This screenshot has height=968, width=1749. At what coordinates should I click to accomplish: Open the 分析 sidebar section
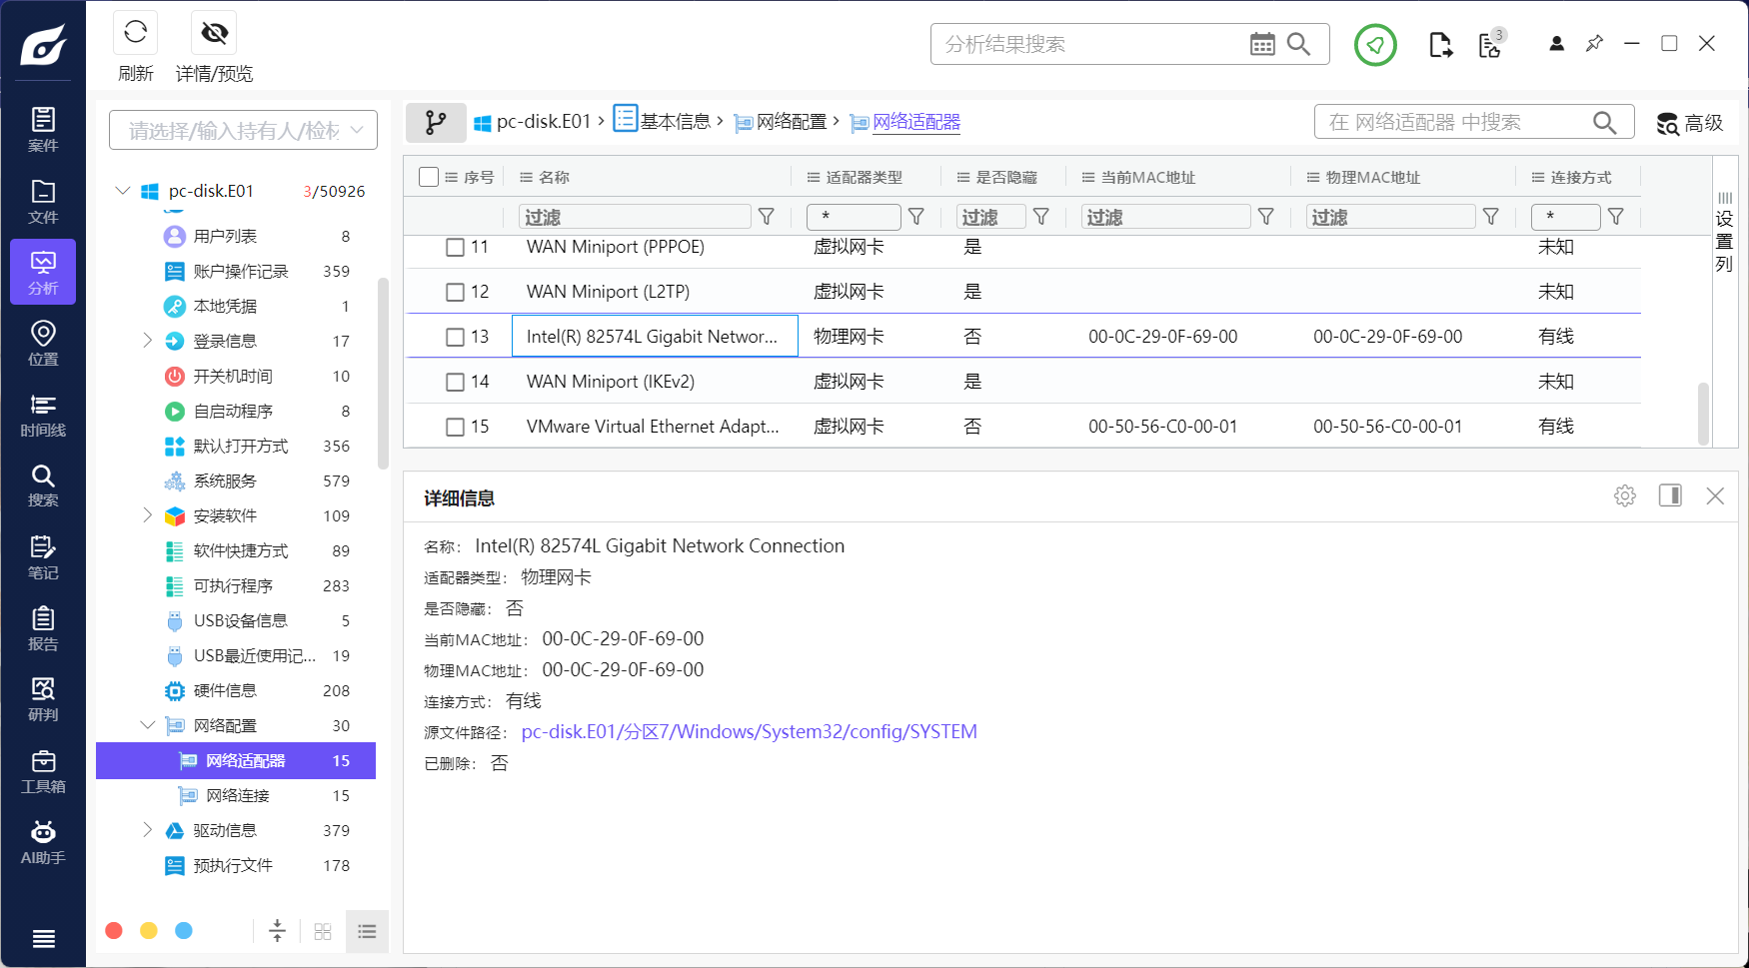point(43,272)
